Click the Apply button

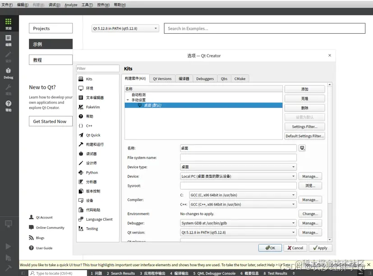320,248
